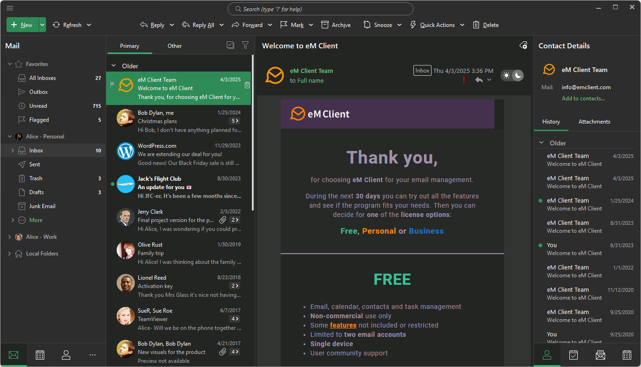Open the tasks agenda sidebar icon

pyautogui.click(x=574, y=355)
